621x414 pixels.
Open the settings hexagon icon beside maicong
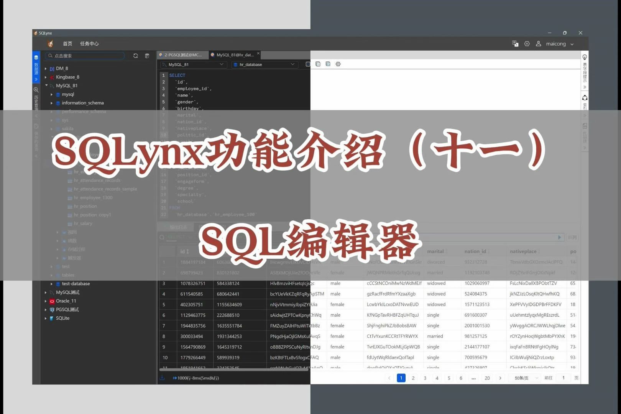click(527, 44)
